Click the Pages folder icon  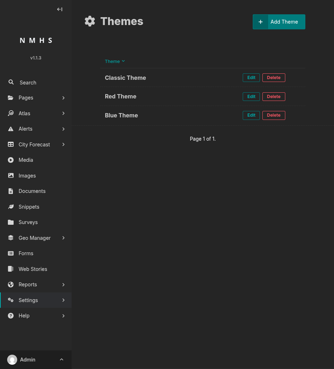pos(11,98)
